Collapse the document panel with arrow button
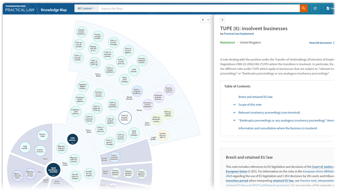This screenshot has width=338, height=190. pyautogui.click(x=222, y=20)
